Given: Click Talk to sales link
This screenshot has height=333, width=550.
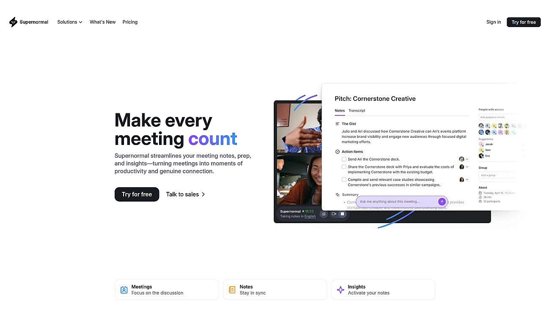Looking at the screenshot, I should pyautogui.click(x=182, y=194).
